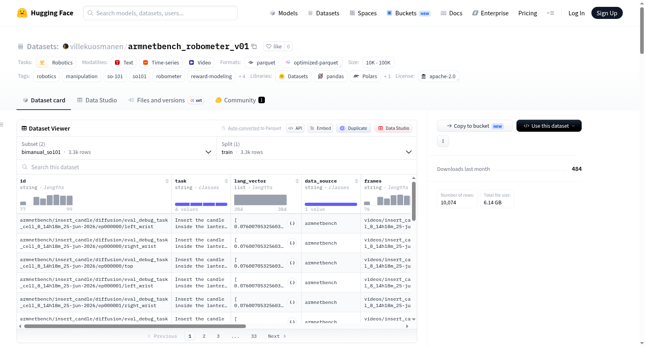This screenshot has width=645, height=347.
Task: Open the Files and versions tab
Action: coord(166,100)
